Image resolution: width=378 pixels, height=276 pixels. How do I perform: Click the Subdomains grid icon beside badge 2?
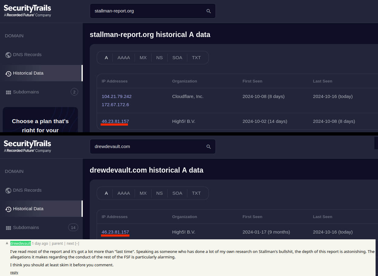[8, 92]
